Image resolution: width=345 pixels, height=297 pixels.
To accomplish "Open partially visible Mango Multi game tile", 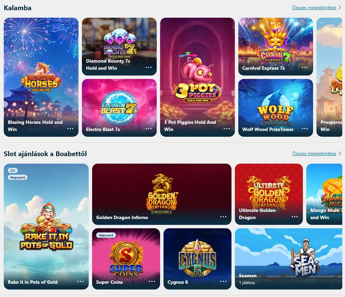I will click(324, 194).
